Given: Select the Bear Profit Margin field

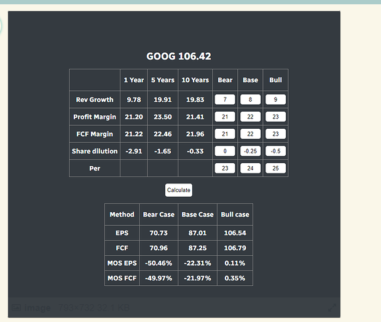Looking at the screenshot, I should coord(225,117).
